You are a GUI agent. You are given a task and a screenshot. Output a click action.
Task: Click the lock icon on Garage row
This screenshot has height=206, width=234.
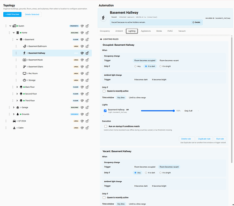[x=87, y=108]
